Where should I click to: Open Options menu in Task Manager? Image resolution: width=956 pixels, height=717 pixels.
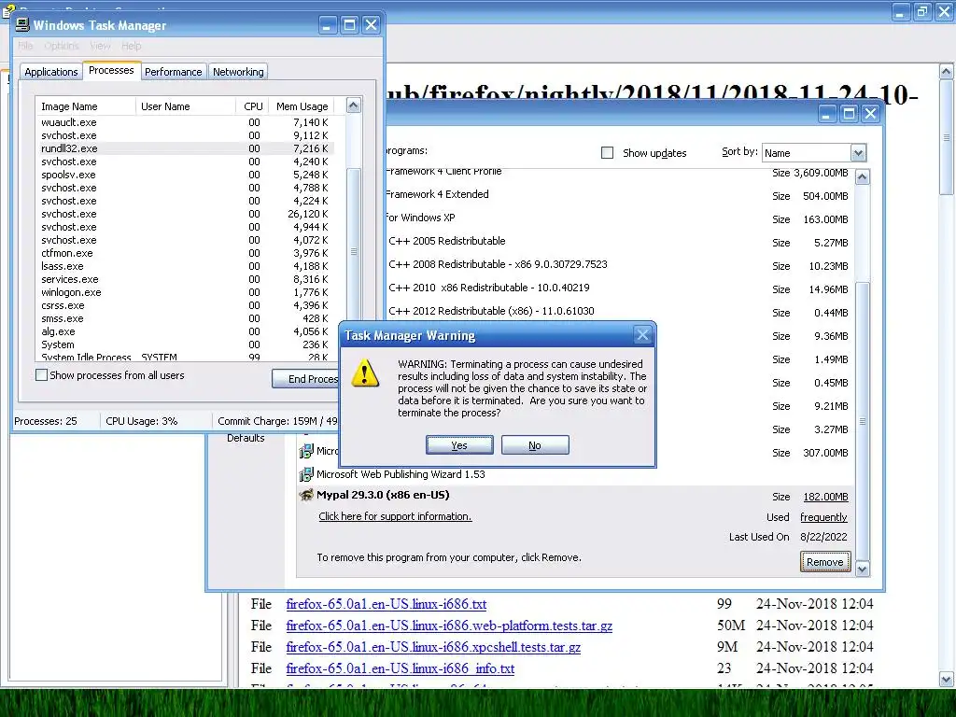pos(62,46)
